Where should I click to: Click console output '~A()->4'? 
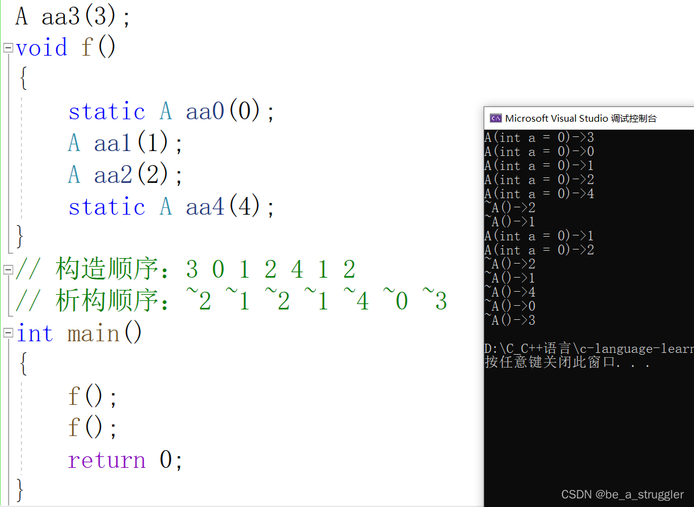pyautogui.click(x=510, y=292)
